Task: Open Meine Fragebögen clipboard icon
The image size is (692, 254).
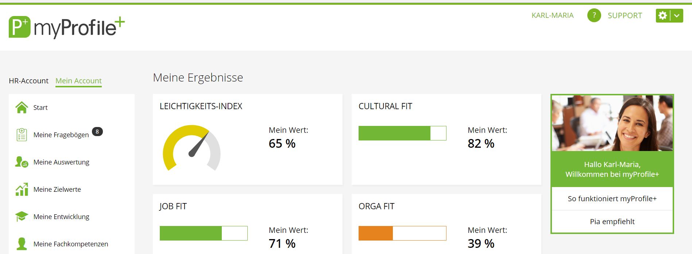Action: pyautogui.click(x=22, y=135)
